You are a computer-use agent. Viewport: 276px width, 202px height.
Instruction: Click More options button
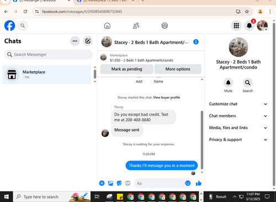(x=178, y=69)
